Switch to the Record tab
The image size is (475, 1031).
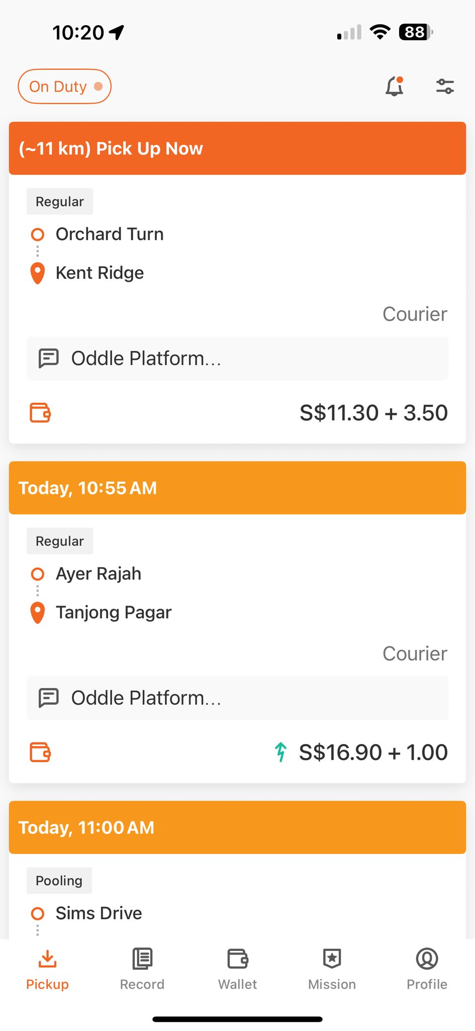click(142, 969)
